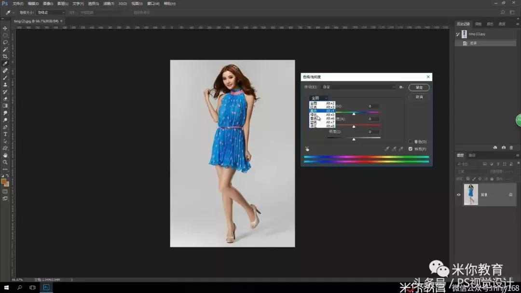Select the Crop tool in the toolbar

click(x=5, y=56)
